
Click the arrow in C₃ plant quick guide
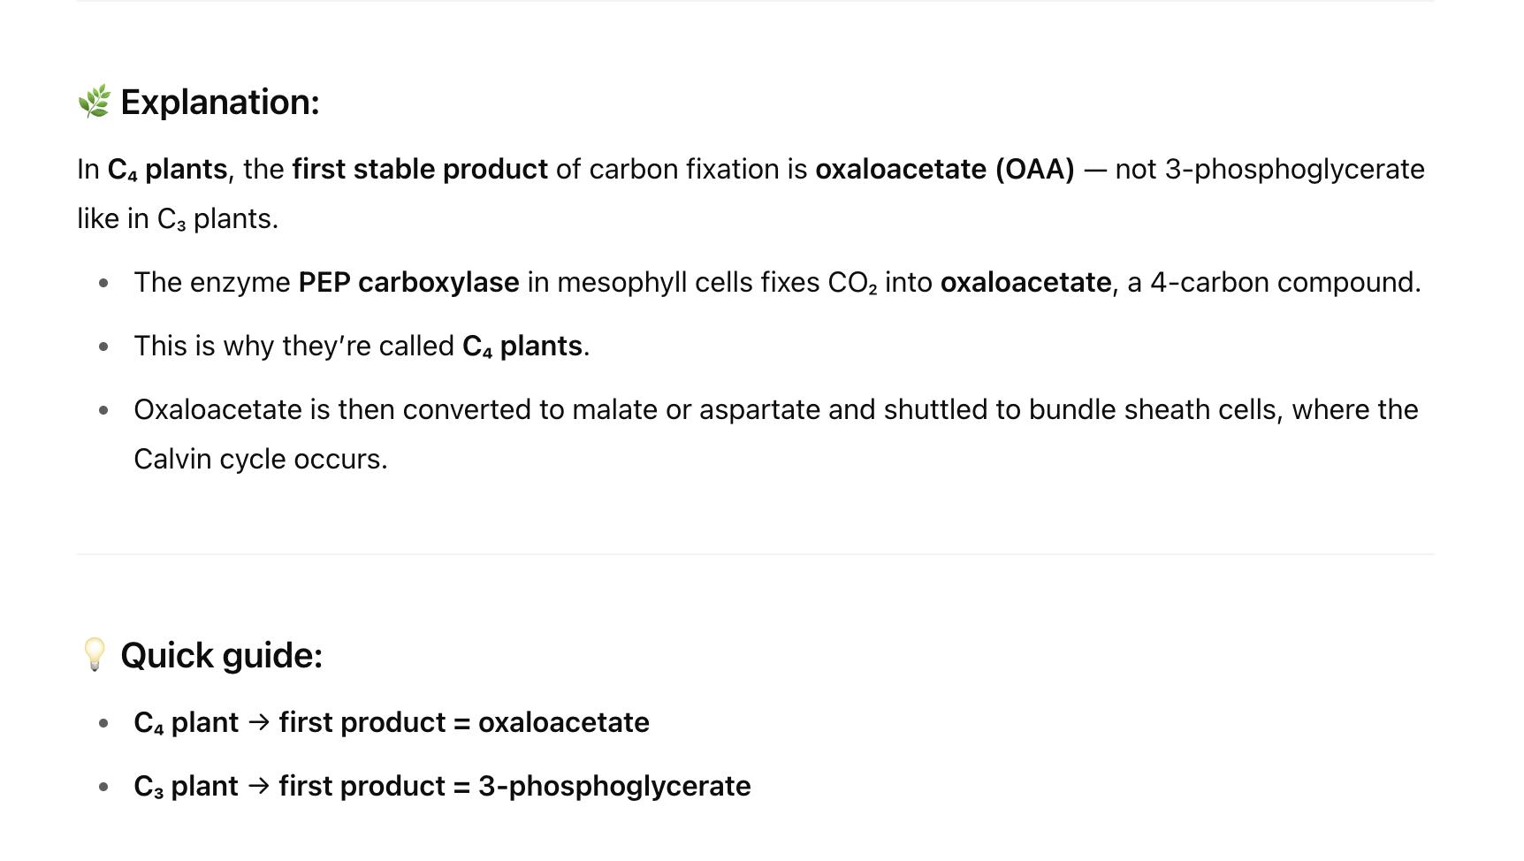(x=259, y=786)
